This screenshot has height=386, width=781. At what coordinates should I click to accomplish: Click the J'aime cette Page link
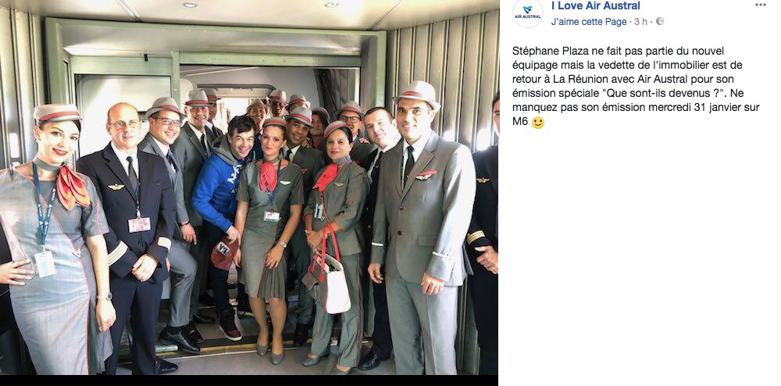589,22
